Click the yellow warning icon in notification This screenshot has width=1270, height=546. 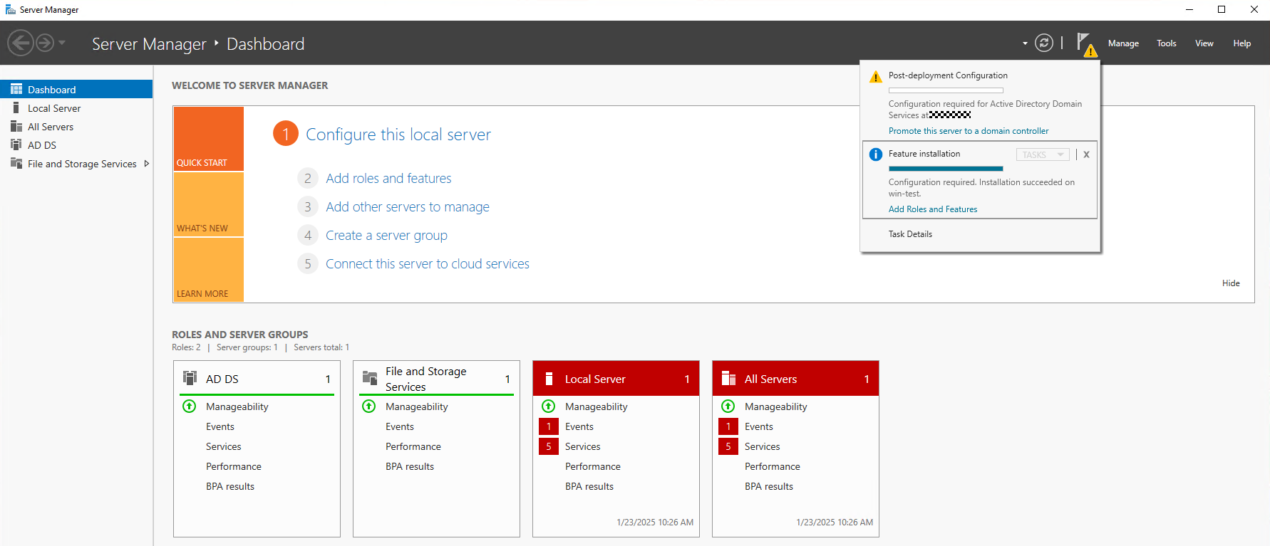point(876,77)
